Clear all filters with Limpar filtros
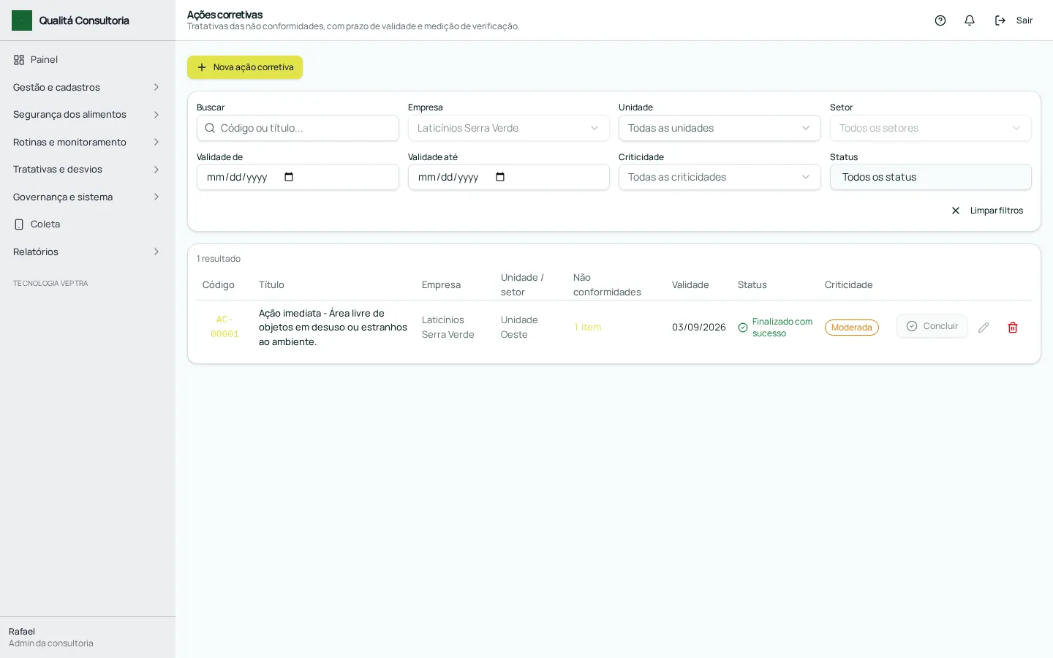The image size is (1053, 658). [986, 211]
